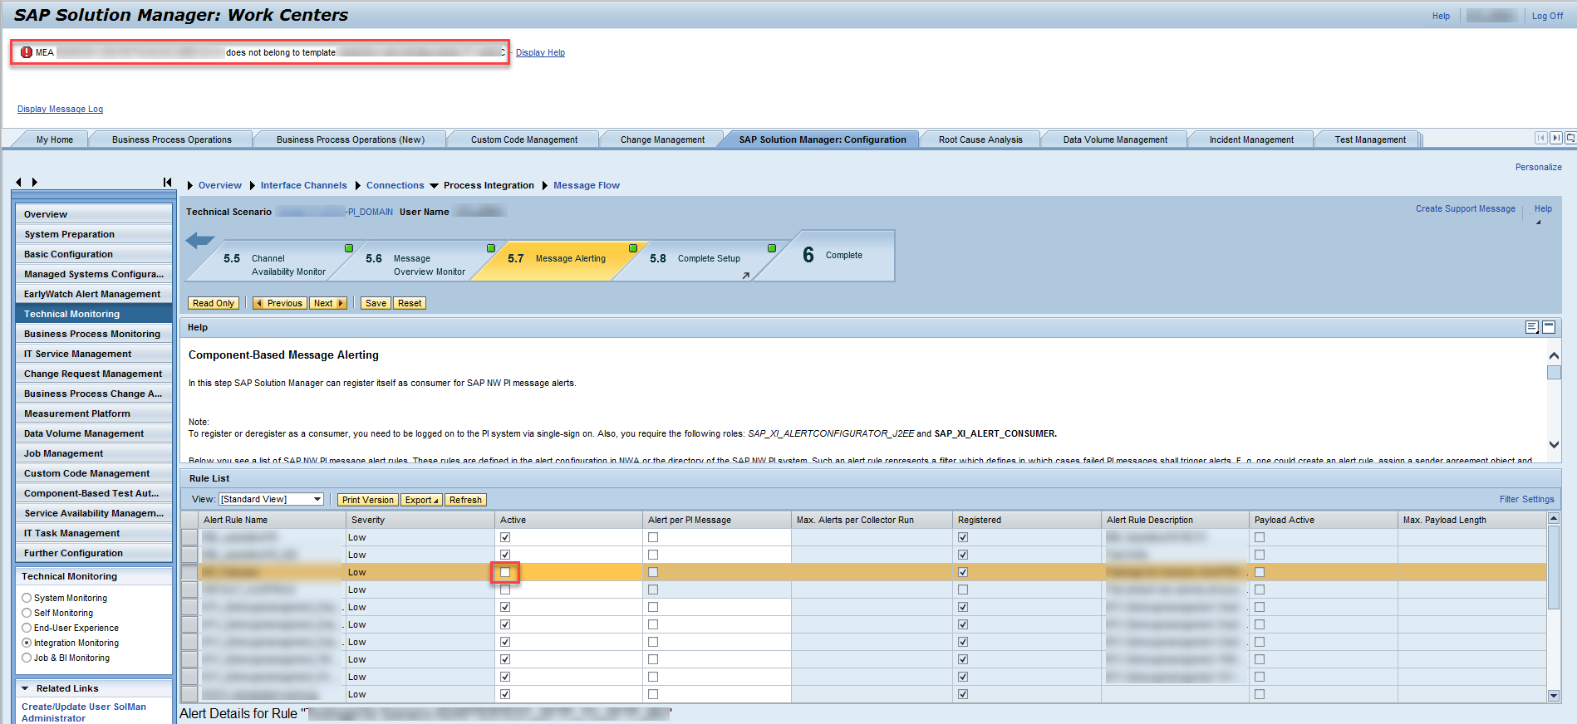The width and height of the screenshot is (1577, 724).
Task: Expand the Process Integration breadcrumb step
Action: coord(434,186)
